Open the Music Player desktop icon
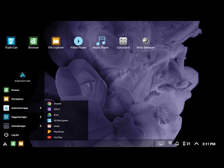The width and height of the screenshot is (224, 168). [101, 41]
